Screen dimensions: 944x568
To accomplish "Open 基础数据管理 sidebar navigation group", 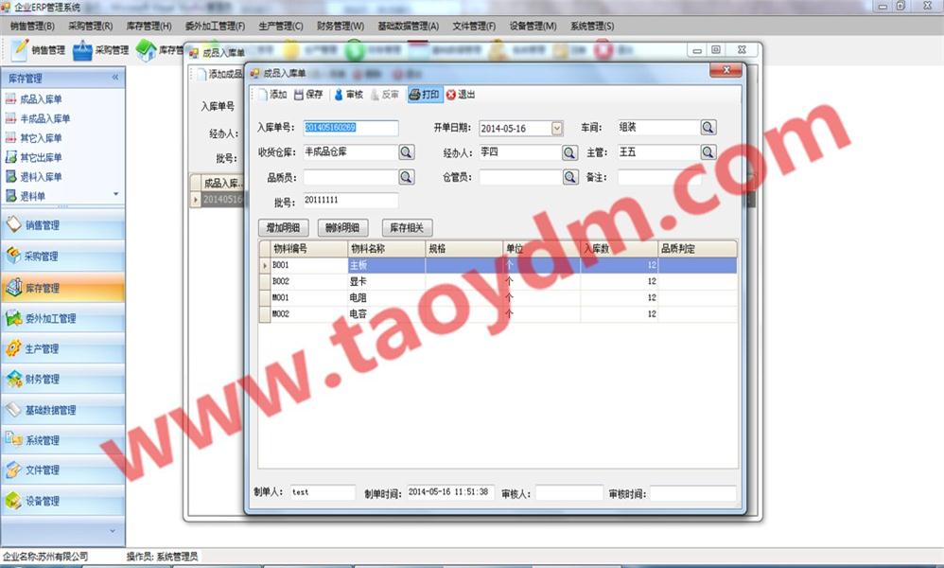I will click(62, 410).
